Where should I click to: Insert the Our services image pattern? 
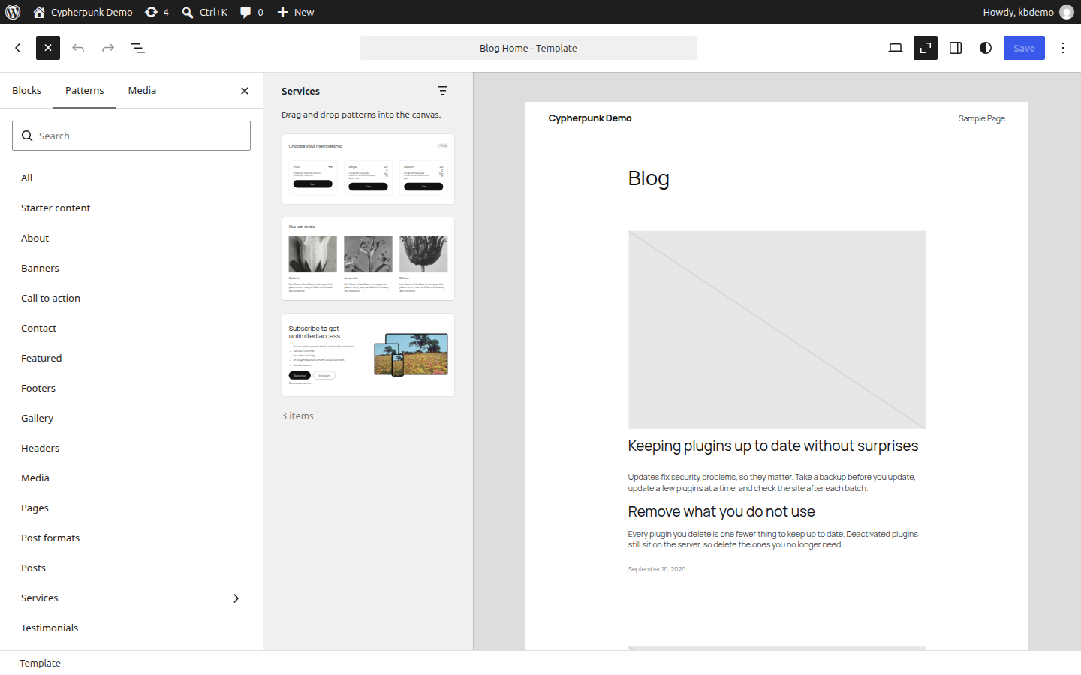(x=368, y=259)
